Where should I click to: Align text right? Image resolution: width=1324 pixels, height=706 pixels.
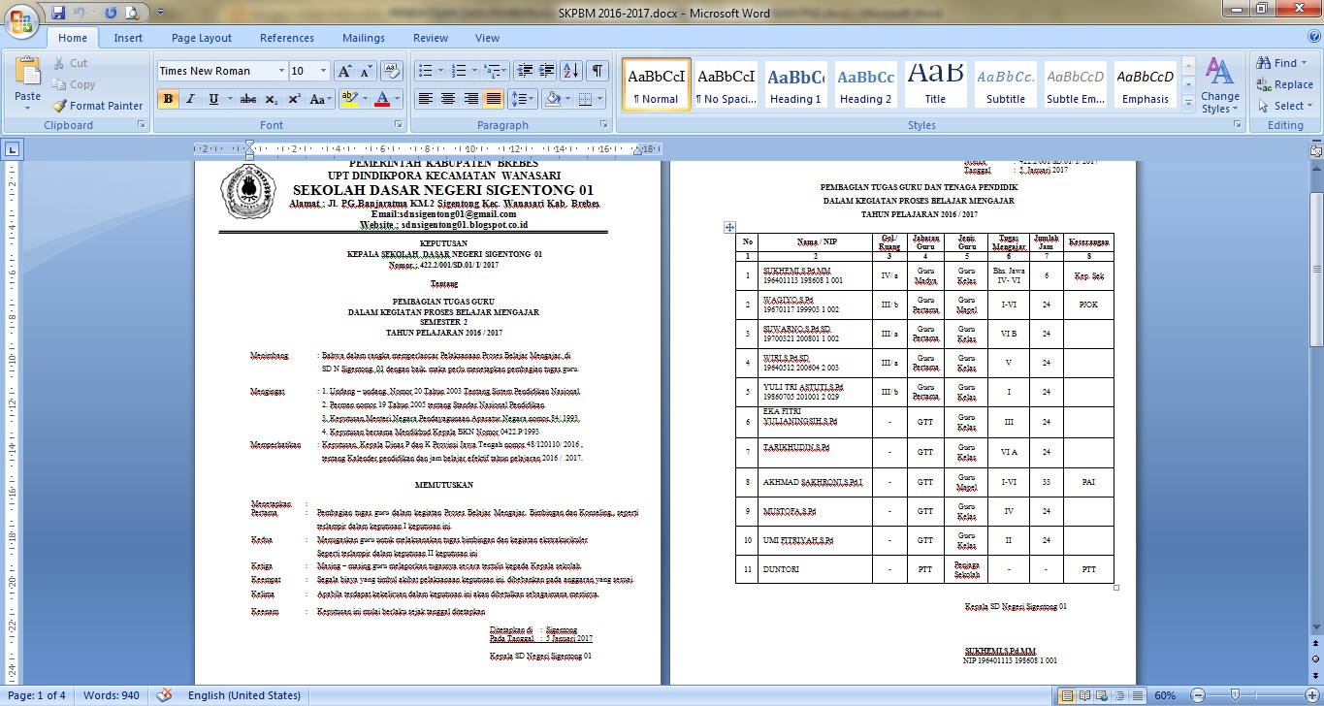click(x=470, y=99)
